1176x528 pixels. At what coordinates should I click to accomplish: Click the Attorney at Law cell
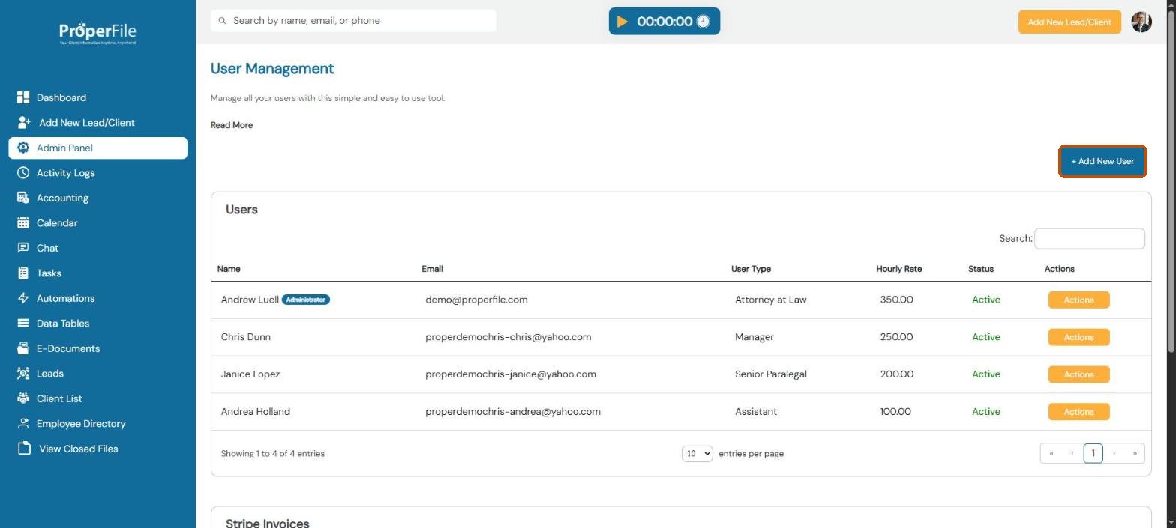(771, 300)
